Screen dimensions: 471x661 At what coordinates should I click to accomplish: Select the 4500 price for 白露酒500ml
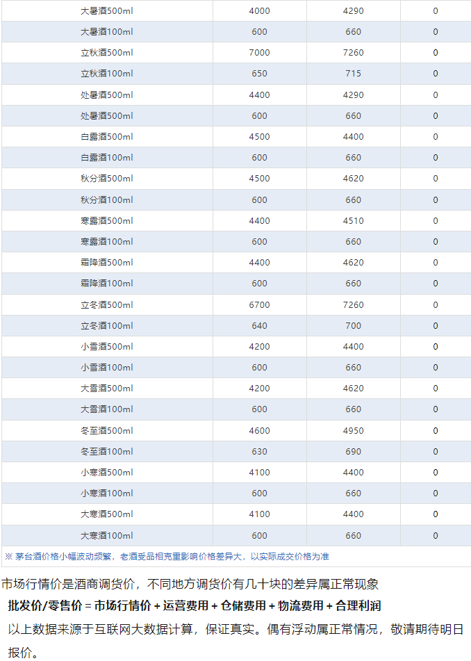pyautogui.click(x=260, y=137)
